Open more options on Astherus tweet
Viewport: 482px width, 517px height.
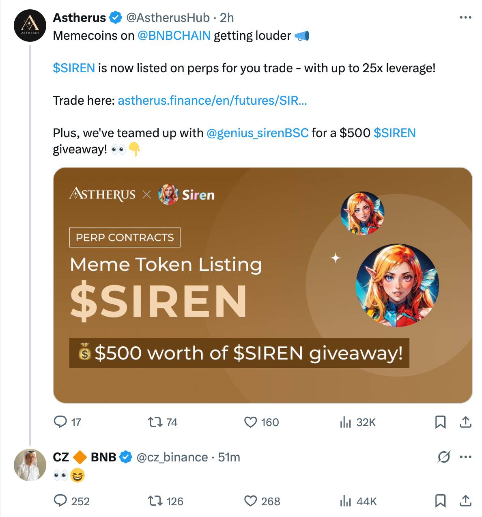pos(465,17)
